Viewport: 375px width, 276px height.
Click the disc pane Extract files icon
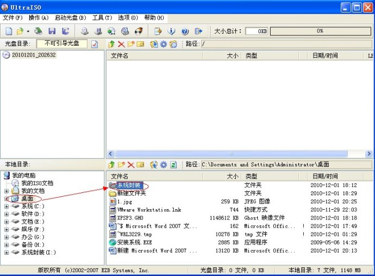[x=154, y=44]
